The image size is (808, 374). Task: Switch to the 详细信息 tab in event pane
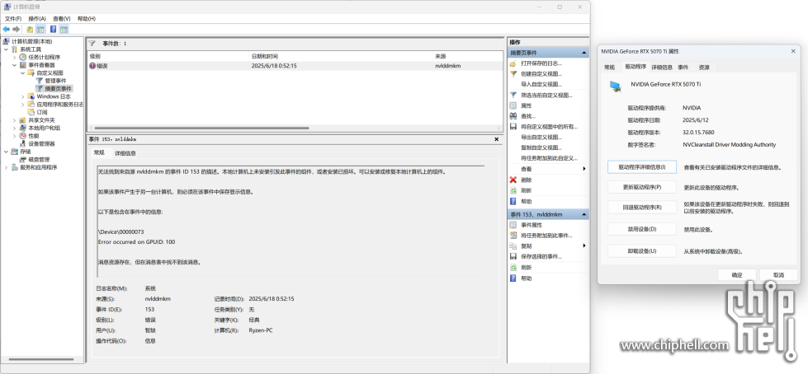click(125, 153)
